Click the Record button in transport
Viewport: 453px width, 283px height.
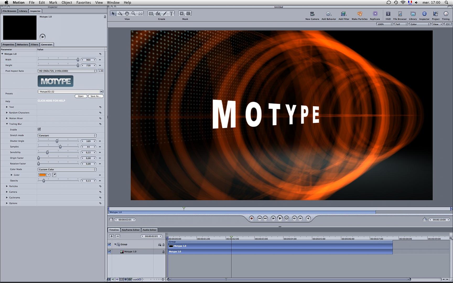(x=251, y=218)
